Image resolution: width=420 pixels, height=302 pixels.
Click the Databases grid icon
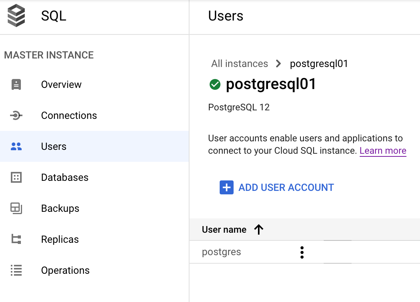(16, 177)
